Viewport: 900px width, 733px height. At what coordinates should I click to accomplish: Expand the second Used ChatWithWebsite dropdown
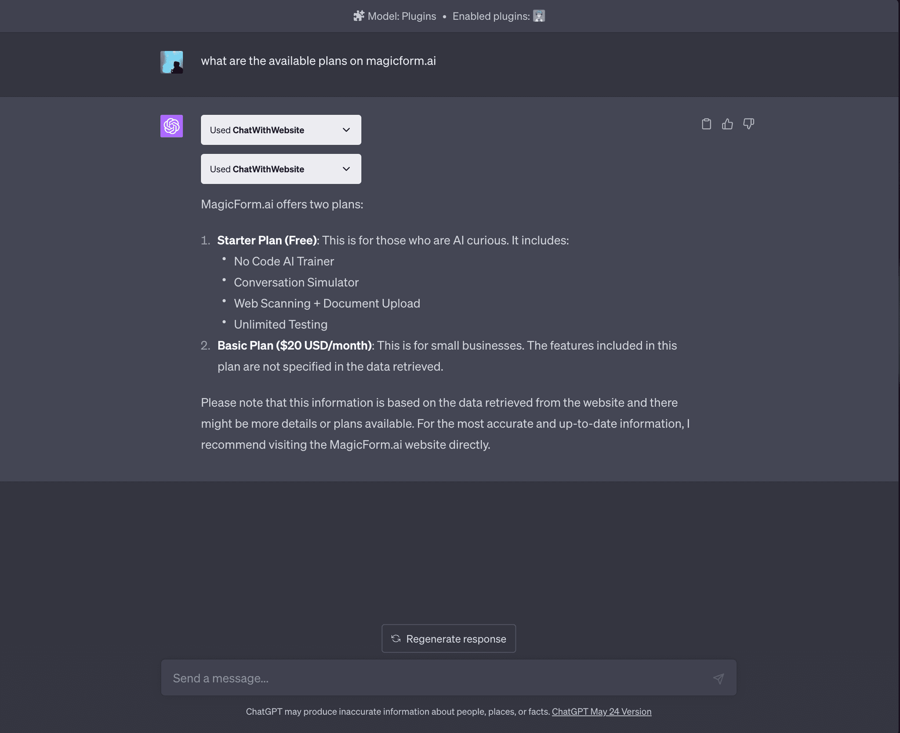point(281,169)
